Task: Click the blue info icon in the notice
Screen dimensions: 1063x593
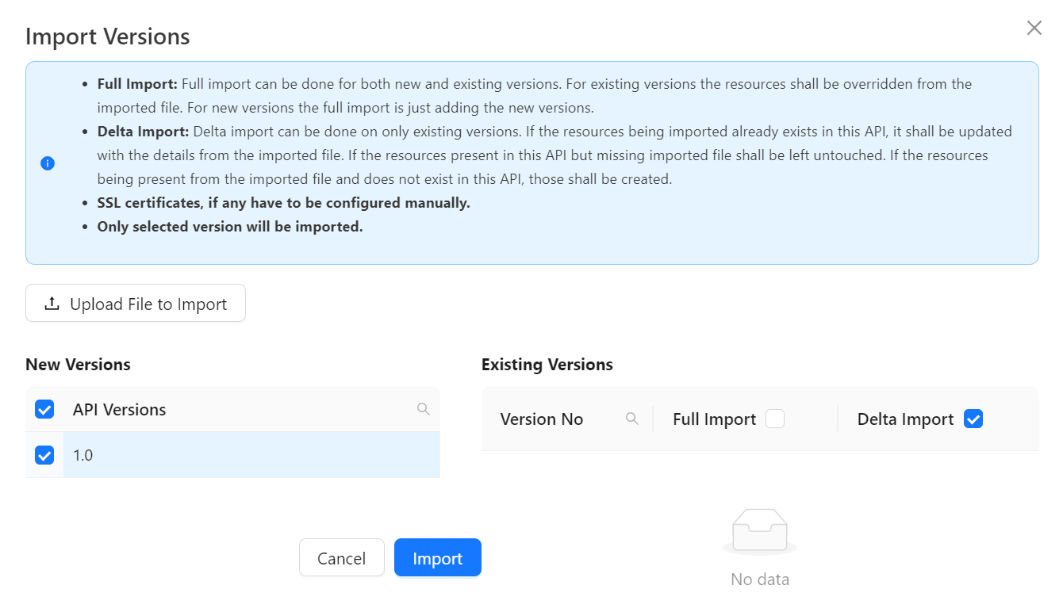Action: pyautogui.click(x=48, y=163)
